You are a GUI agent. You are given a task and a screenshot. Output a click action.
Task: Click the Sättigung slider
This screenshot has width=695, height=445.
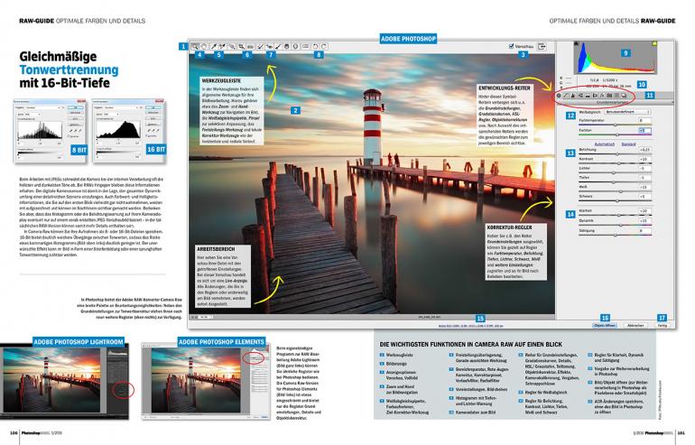616,235
